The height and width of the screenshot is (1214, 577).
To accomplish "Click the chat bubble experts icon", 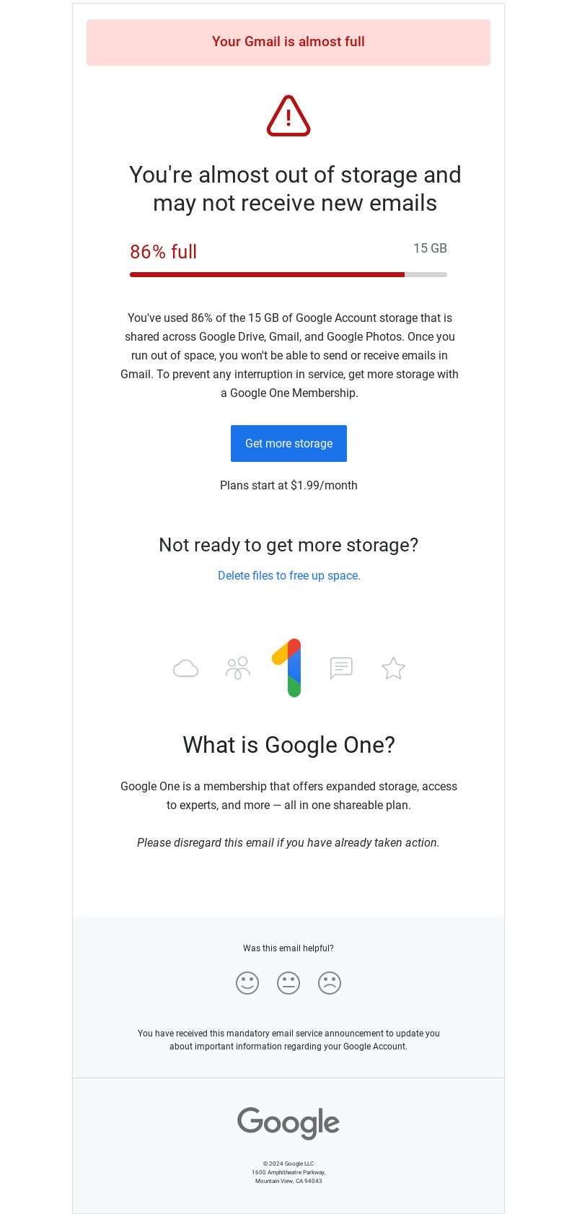I will point(341,668).
